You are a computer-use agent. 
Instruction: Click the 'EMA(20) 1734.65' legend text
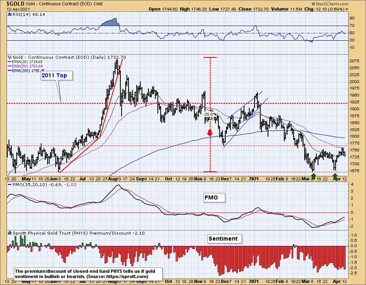(x=27, y=61)
